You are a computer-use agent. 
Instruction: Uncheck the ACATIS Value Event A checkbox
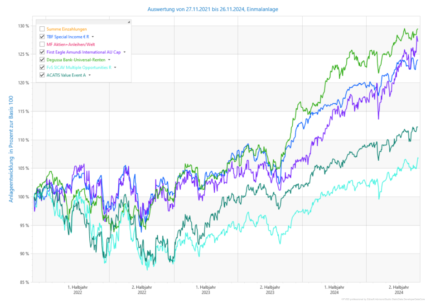(x=42, y=75)
